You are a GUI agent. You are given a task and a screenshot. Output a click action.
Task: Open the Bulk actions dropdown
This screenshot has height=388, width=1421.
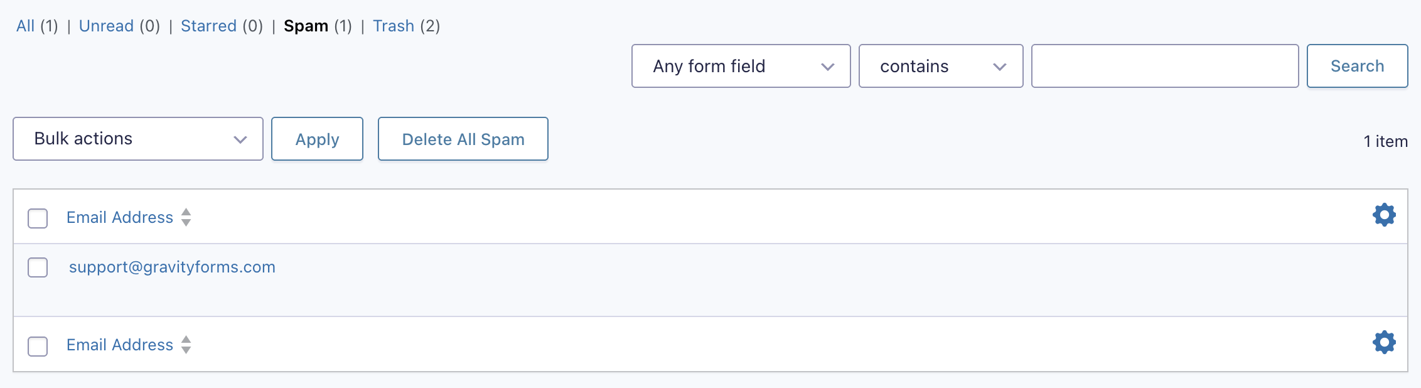click(138, 139)
